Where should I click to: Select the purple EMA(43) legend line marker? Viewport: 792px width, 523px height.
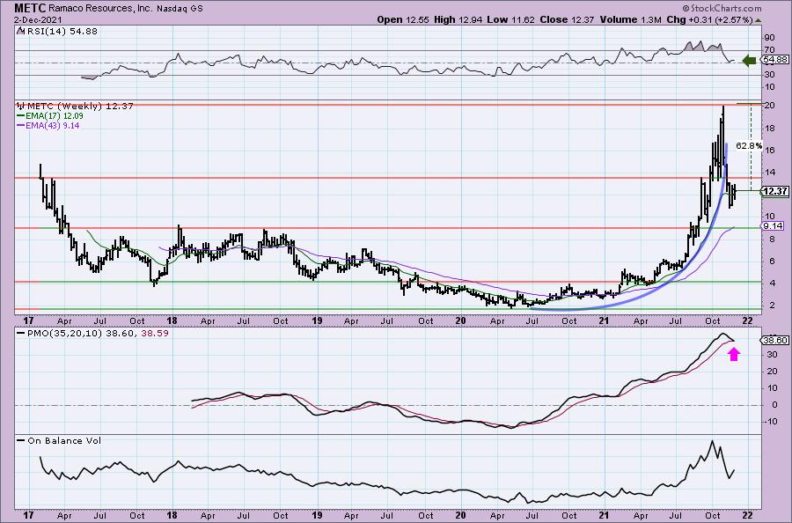point(21,125)
